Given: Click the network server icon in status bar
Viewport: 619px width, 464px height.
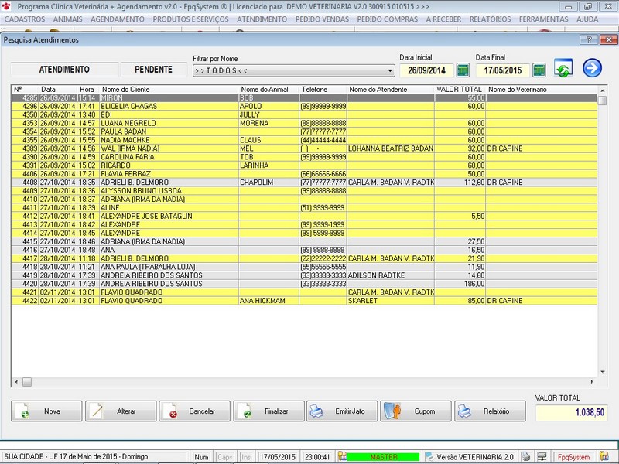Looking at the screenshot, I should [542, 456].
